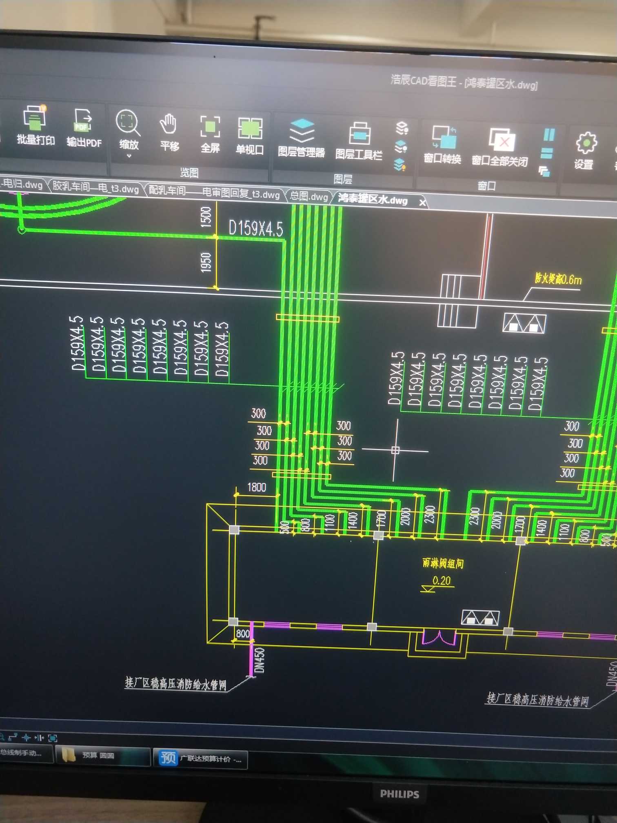Click the 1500 dimension text
617x823 pixels.
click(x=206, y=217)
